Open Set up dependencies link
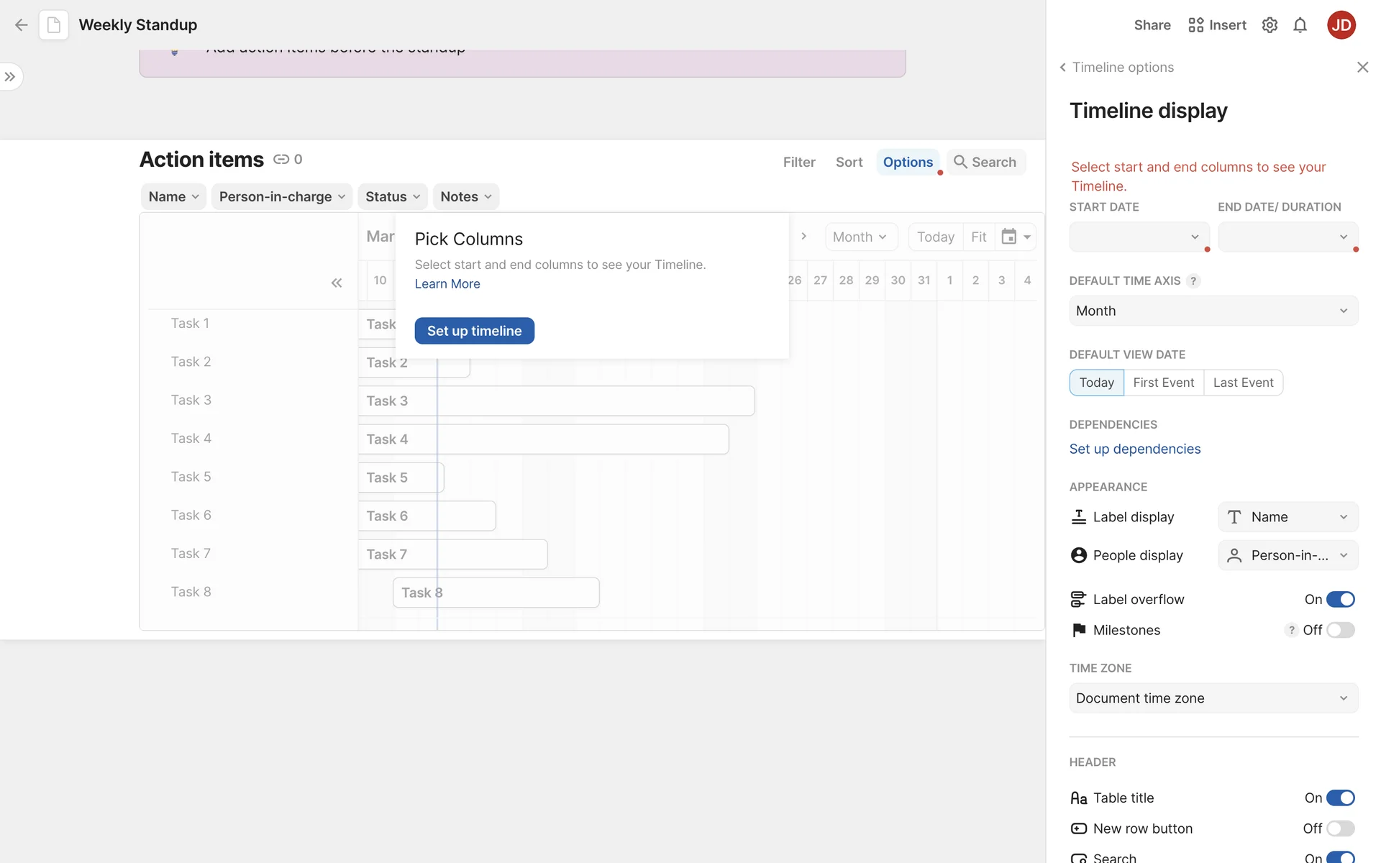The height and width of the screenshot is (863, 1381). [x=1134, y=449]
